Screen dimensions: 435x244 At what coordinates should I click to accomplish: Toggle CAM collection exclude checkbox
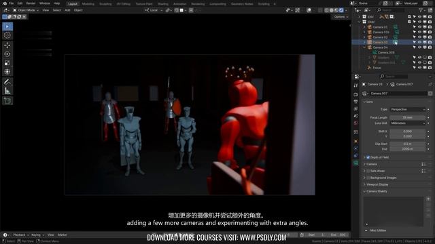[409, 22]
